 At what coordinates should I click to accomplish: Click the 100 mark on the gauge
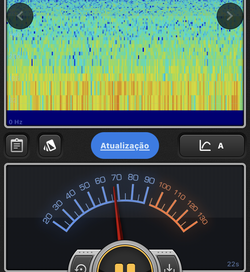click(x=165, y=186)
